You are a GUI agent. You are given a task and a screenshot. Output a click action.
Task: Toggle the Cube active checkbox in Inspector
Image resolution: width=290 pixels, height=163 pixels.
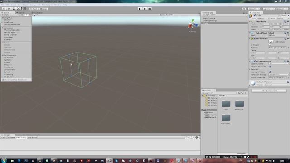(255, 15)
